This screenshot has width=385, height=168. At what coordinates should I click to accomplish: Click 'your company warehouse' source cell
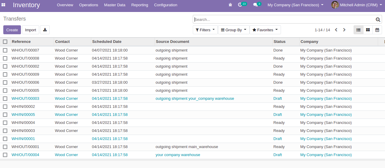pos(178,155)
